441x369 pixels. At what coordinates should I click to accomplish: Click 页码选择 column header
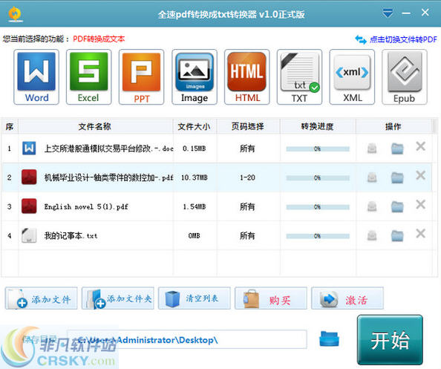(248, 126)
